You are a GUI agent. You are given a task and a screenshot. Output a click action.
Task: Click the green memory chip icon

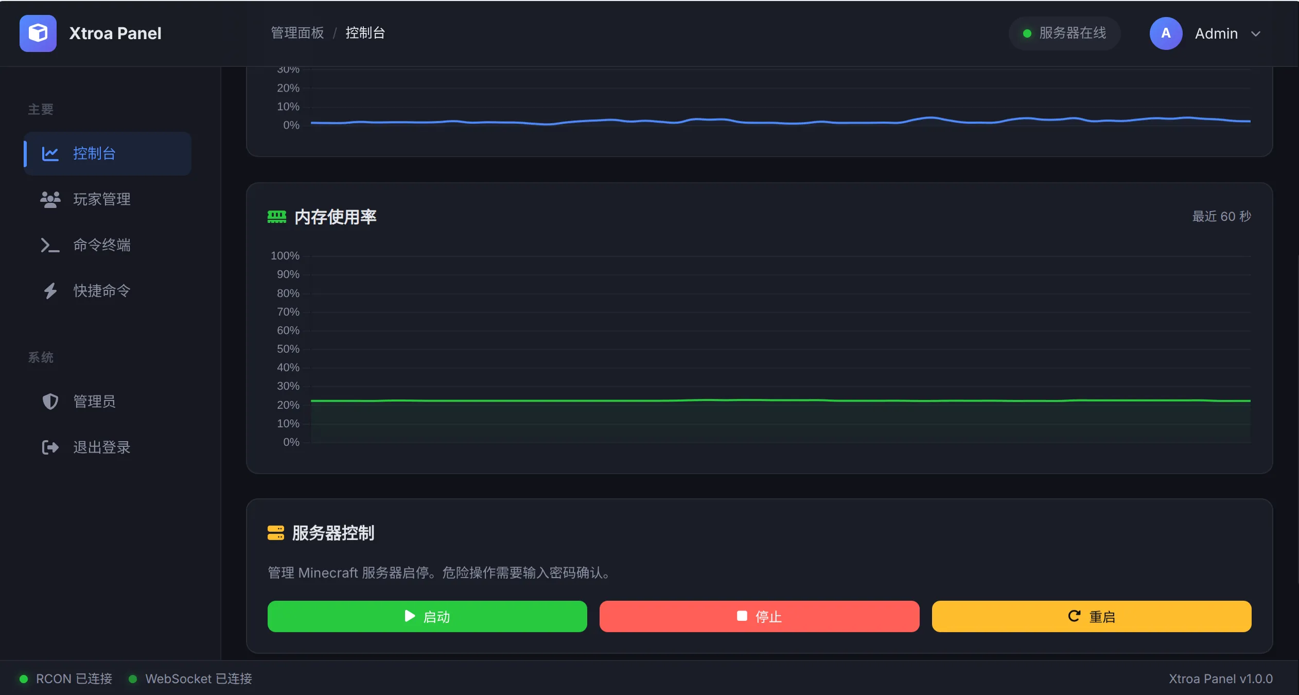tap(277, 217)
